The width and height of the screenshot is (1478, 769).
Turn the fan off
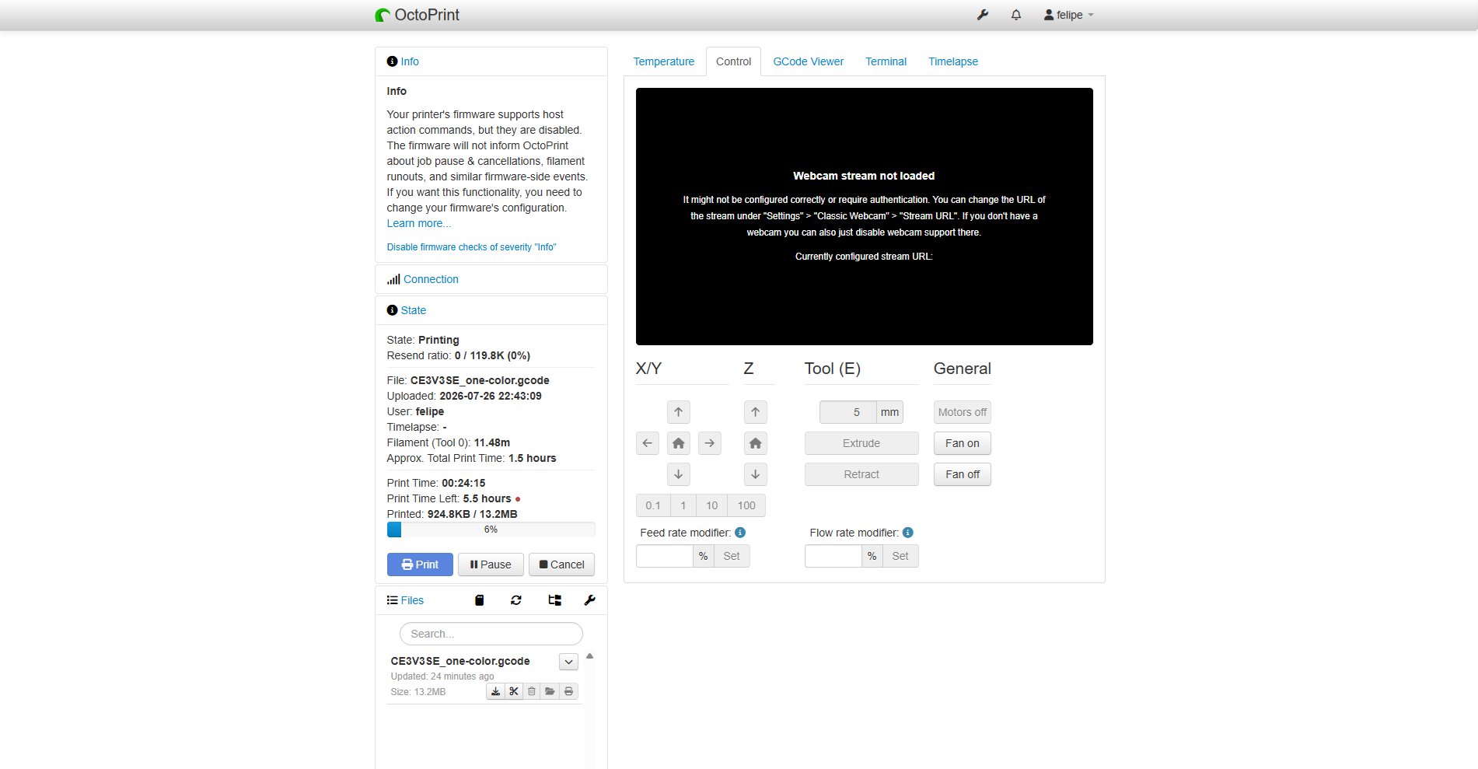click(x=963, y=474)
